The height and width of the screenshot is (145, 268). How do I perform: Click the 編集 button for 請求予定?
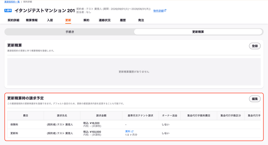pos(255,99)
